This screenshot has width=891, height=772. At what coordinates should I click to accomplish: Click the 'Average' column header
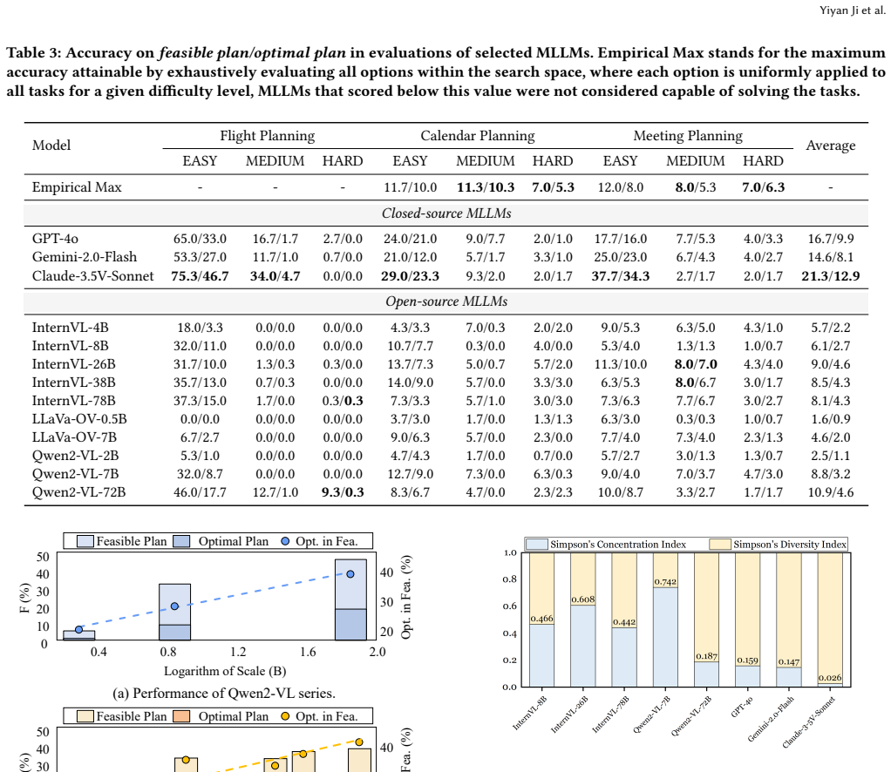coord(830,146)
